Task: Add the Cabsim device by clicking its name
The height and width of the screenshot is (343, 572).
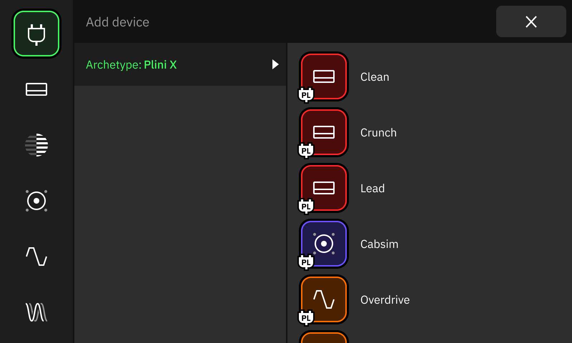Action: (x=379, y=244)
